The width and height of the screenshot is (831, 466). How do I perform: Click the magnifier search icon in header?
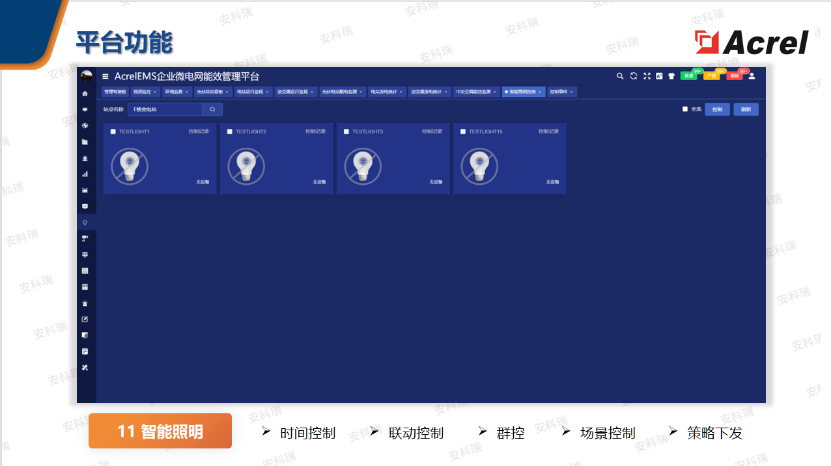[x=620, y=76]
